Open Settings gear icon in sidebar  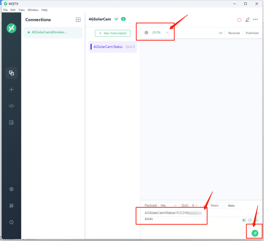(11, 189)
